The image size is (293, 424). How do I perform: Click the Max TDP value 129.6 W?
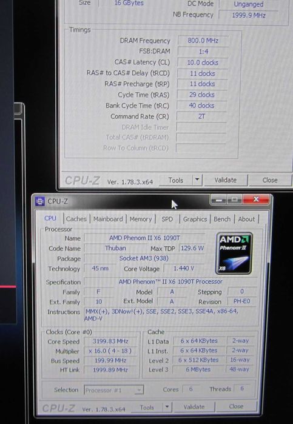[192, 248]
